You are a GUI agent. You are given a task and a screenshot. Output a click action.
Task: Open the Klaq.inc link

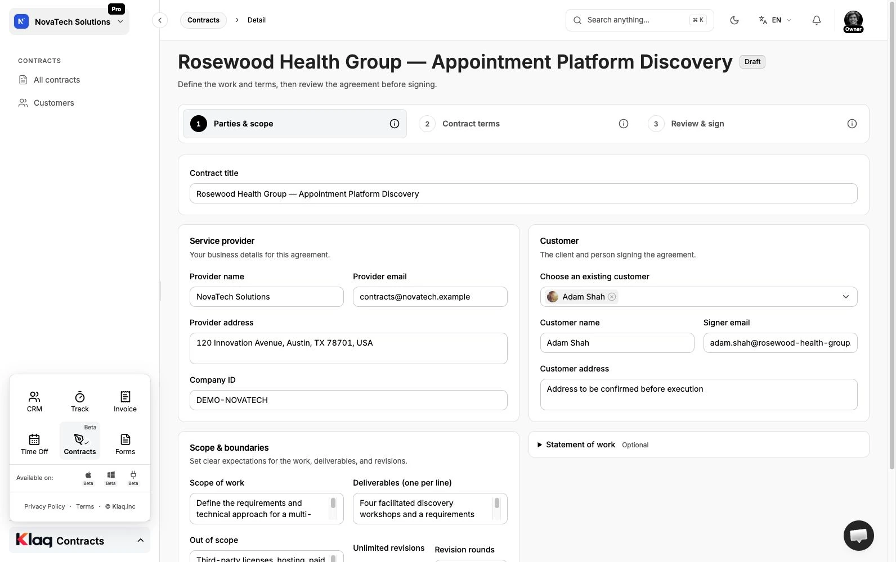[120, 506]
